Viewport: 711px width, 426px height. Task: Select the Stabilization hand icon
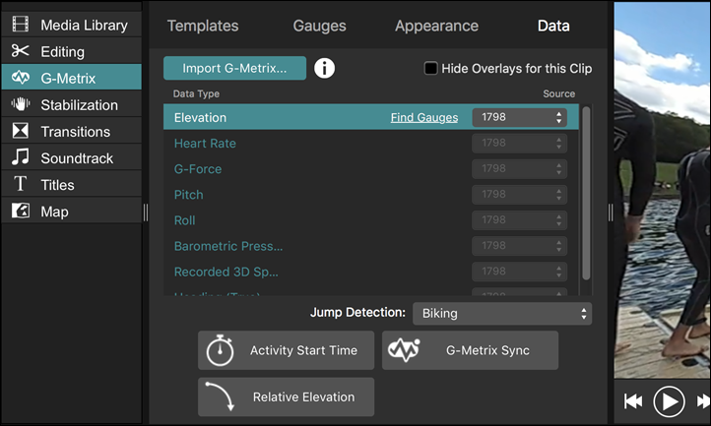21,104
